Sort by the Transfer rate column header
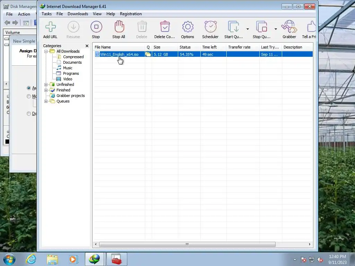Viewport: 355px width, 266px height. click(243, 47)
